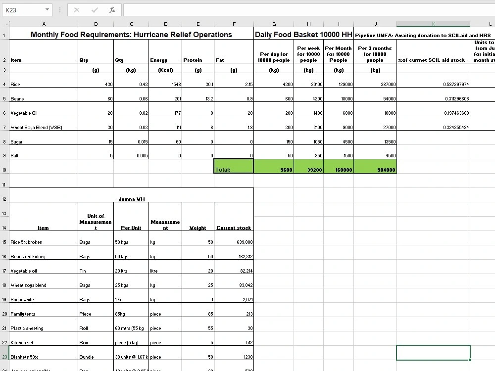Select the 'Beans red kidney' cell
Image resolution: width=495 pixels, height=371 pixels.
point(44,253)
